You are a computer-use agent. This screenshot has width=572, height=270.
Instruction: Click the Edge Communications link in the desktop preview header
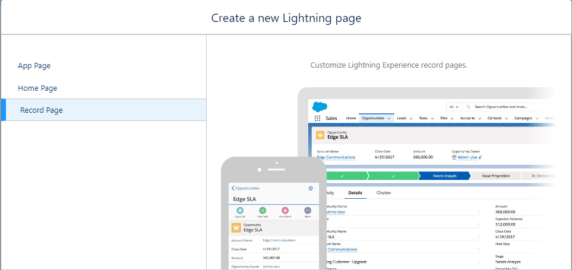click(336, 157)
